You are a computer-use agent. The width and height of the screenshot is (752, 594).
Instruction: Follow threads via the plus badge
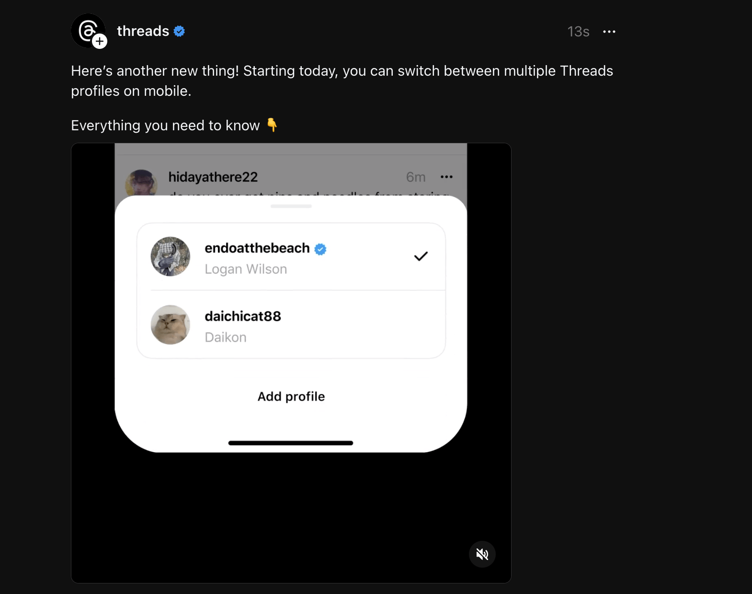click(x=100, y=42)
